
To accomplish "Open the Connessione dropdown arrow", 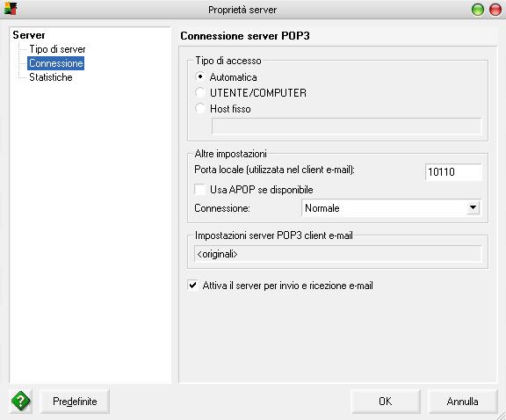I will pos(473,208).
